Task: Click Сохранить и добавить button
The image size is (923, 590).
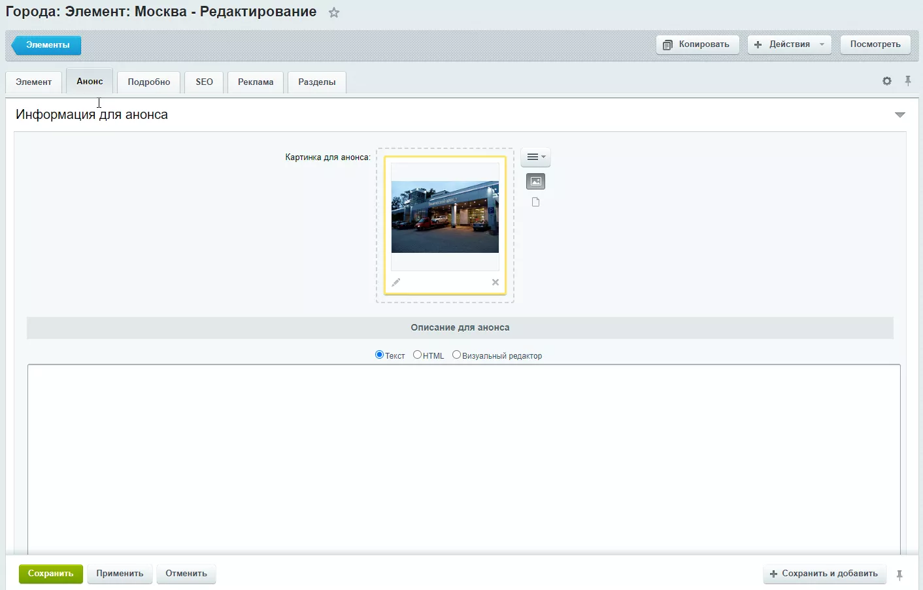Action: point(825,574)
